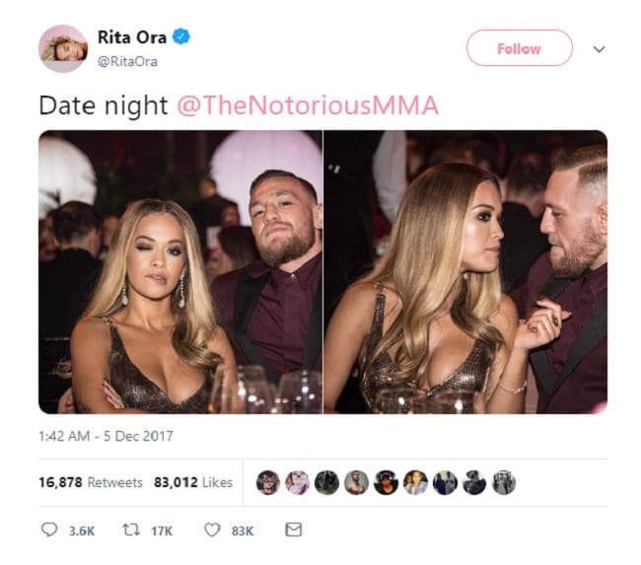641x565 pixels.
Task: Click the reply speech bubble icon
Action: pyautogui.click(x=49, y=530)
